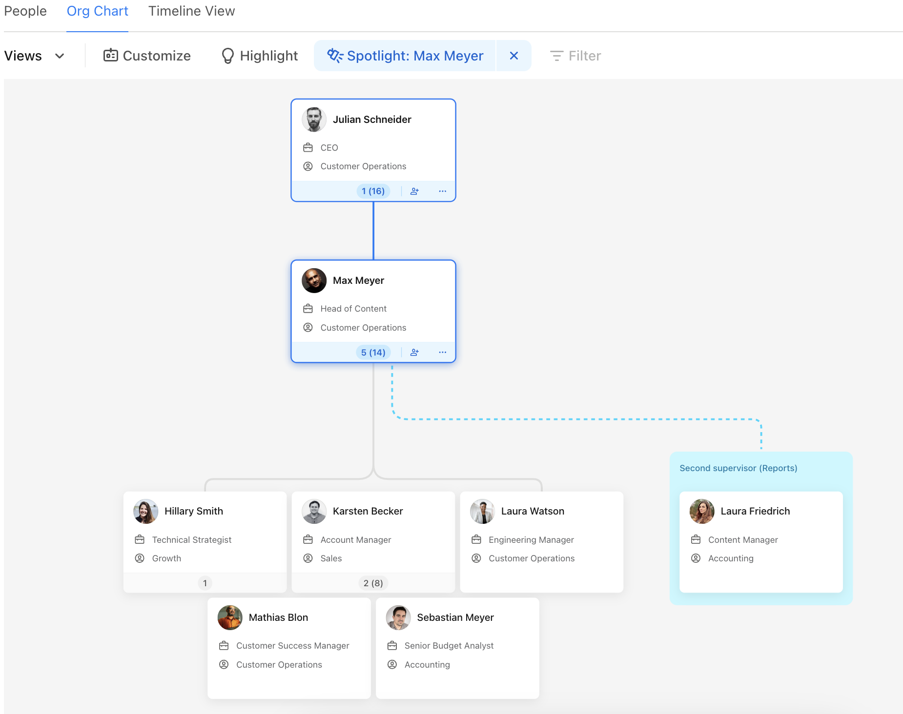Switch to the Timeline View tab
Viewport: 903px width, 714px height.
click(191, 11)
